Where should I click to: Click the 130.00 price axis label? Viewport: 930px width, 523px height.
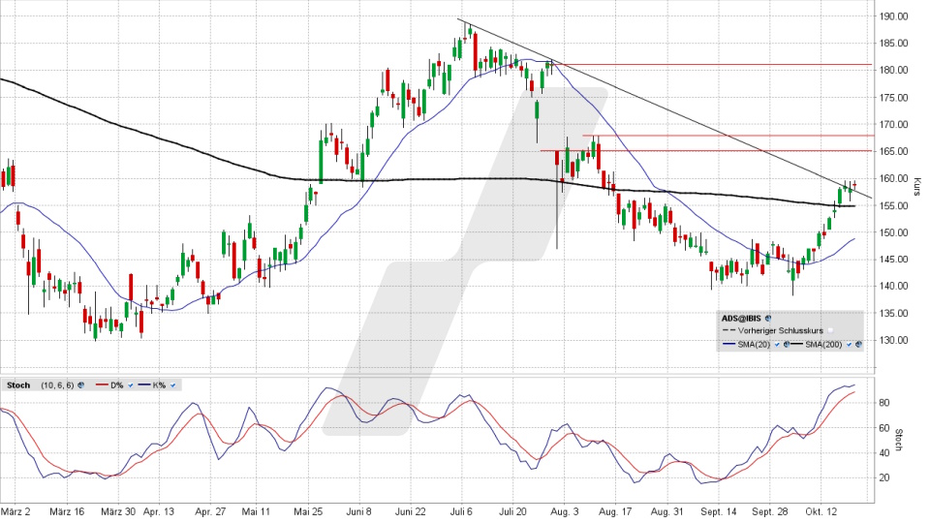click(x=893, y=340)
